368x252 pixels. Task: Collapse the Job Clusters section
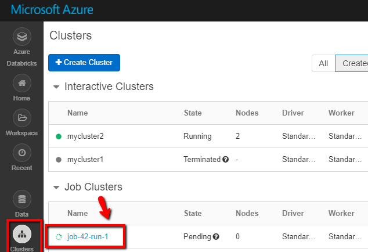click(x=56, y=188)
